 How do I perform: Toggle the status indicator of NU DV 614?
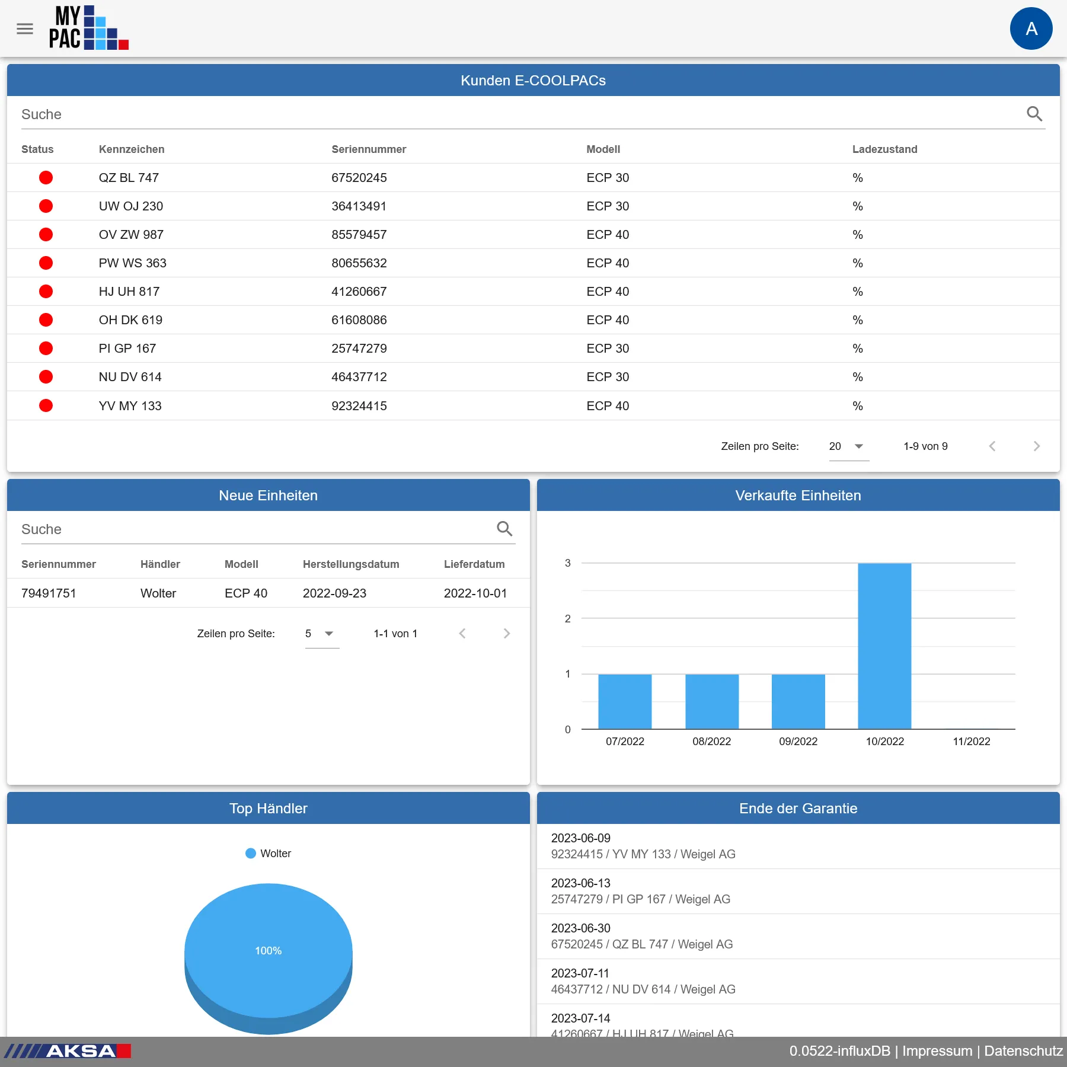[46, 376]
